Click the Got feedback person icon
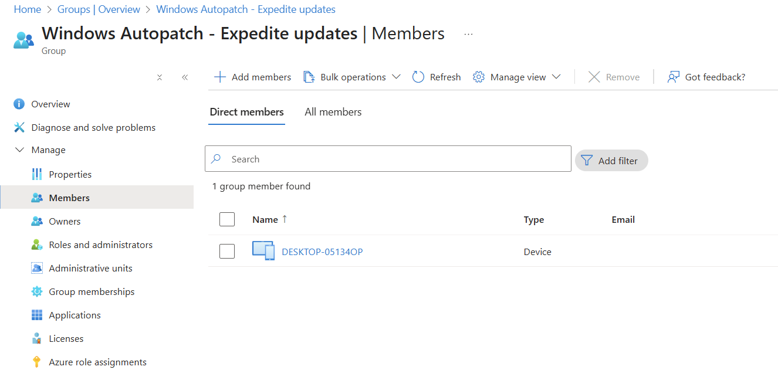778x370 pixels. pos(674,77)
